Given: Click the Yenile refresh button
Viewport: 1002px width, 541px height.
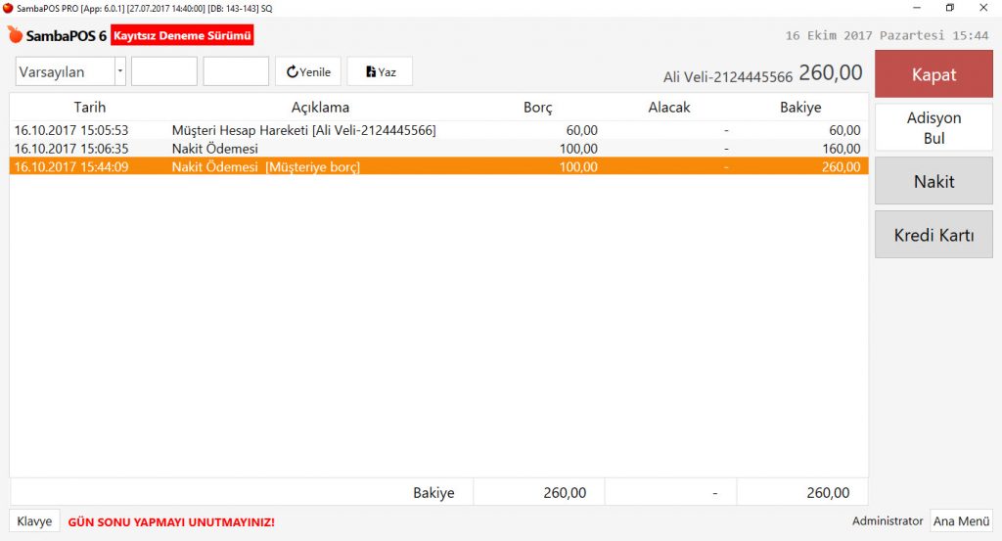Looking at the screenshot, I should point(308,71).
